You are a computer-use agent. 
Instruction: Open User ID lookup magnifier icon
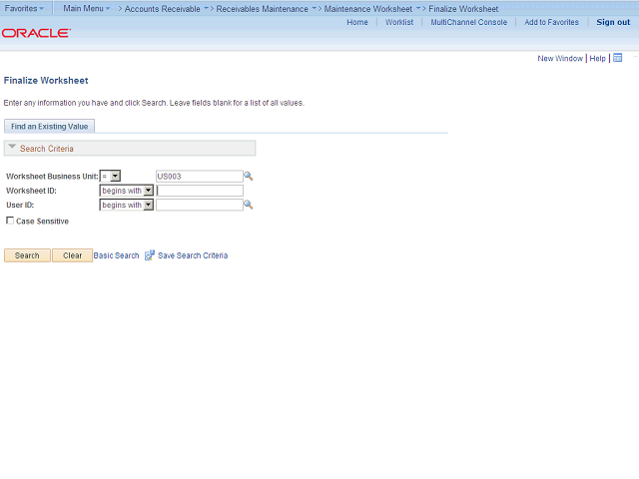pyautogui.click(x=249, y=205)
